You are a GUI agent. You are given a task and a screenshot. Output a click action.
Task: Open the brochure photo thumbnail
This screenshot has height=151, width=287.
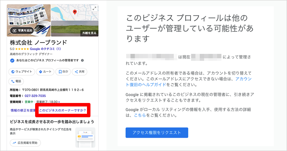29,20
